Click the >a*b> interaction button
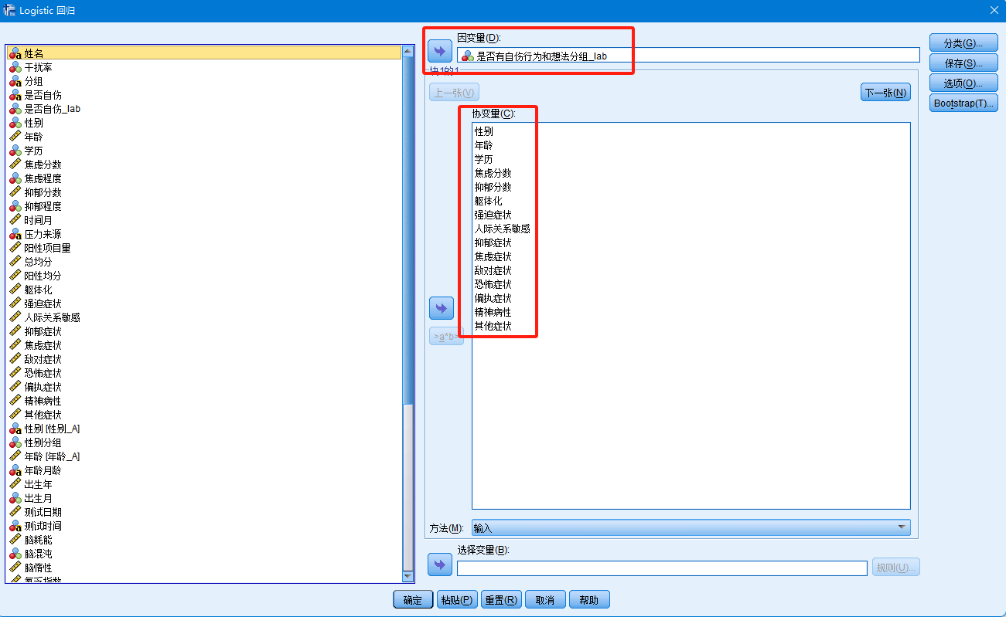The height and width of the screenshot is (617, 1006). click(446, 337)
